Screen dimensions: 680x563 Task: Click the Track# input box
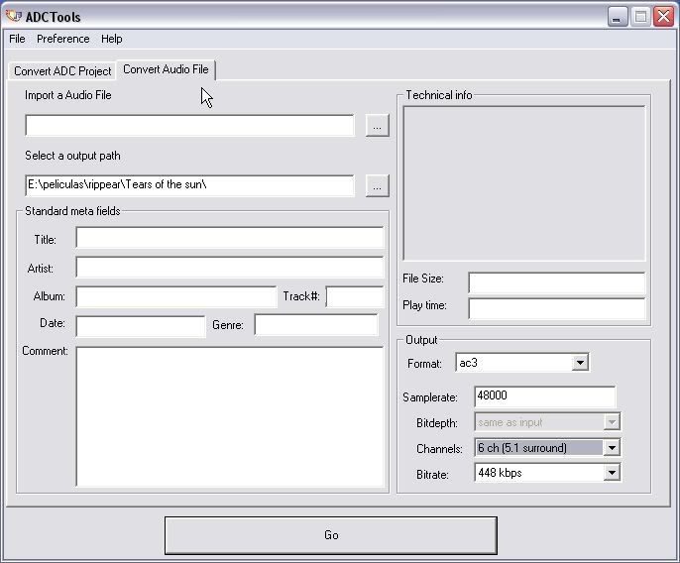pyautogui.click(x=354, y=296)
